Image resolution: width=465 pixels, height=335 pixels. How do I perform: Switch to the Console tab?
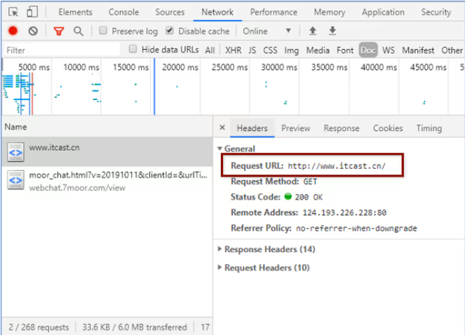pyautogui.click(x=123, y=12)
